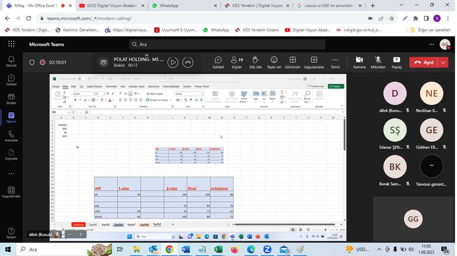Open meeting Sohbet chat panel

tap(218, 62)
